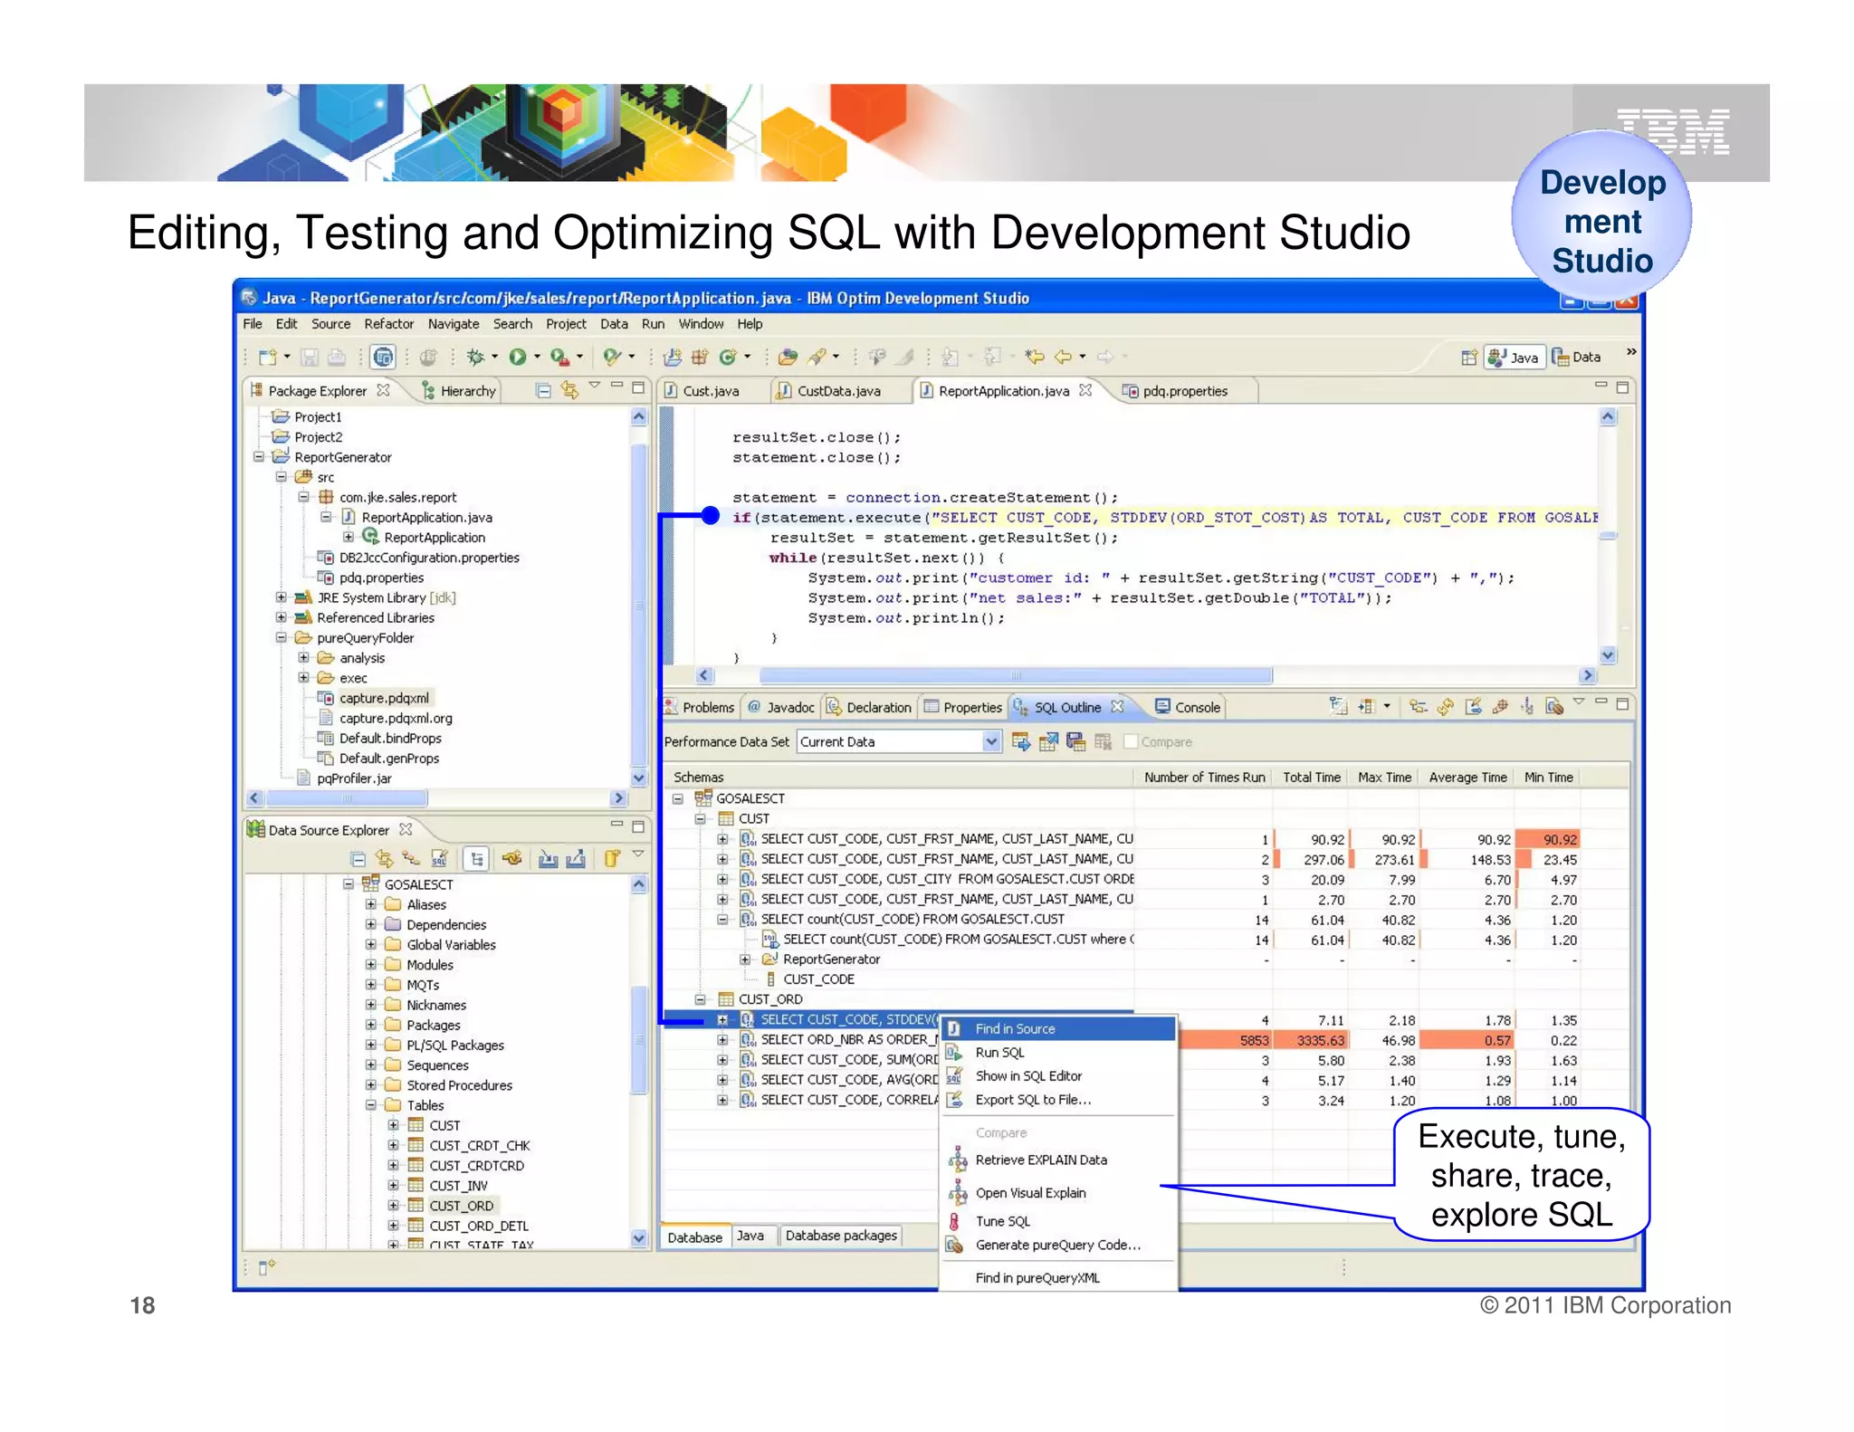1854x1432 pixels.
Task: Click the refresh icon in SQL Outline toolbar
Action: 1446,707
